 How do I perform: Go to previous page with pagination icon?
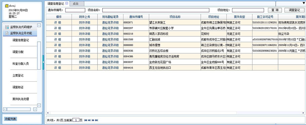pyautogui.click(x=89, y=120)
